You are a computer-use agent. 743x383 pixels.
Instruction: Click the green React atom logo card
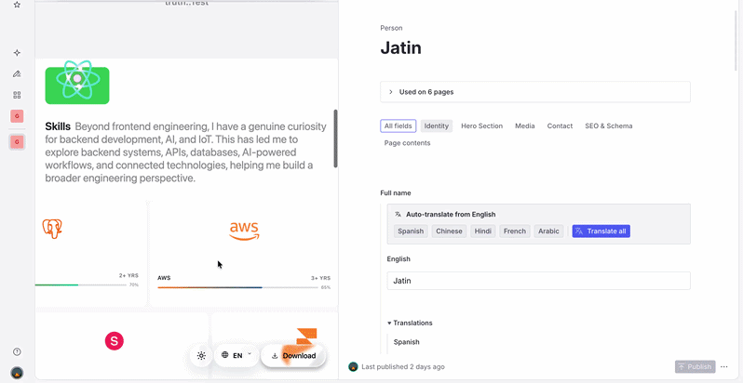pyautogui.click(x=77, y=83)
